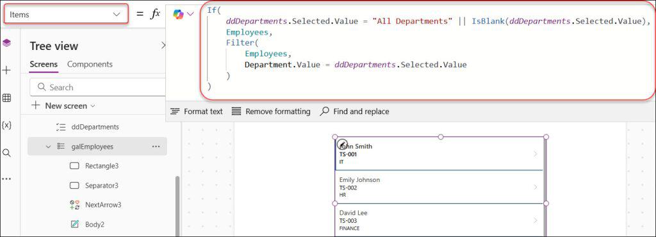Select Separator3 in the tree
Image resolution: width=656 pixels, height=237 pixels.
point(102,186)
